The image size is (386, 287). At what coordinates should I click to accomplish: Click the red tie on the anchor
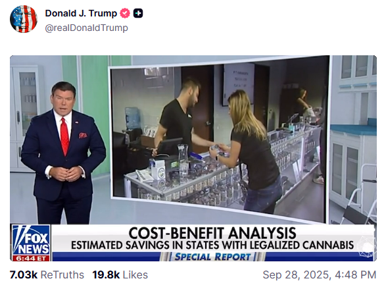[x=64, y=136]
